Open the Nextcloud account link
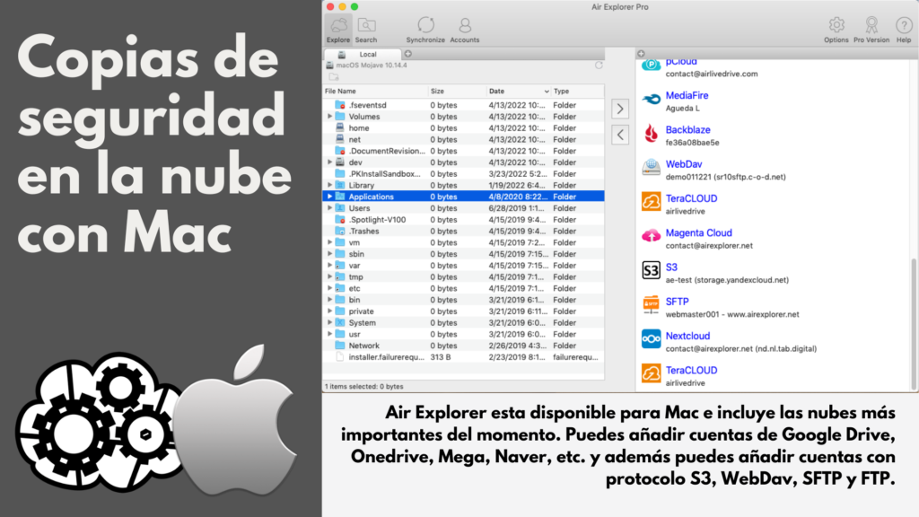The image size is (919, 517). (687, 336)
